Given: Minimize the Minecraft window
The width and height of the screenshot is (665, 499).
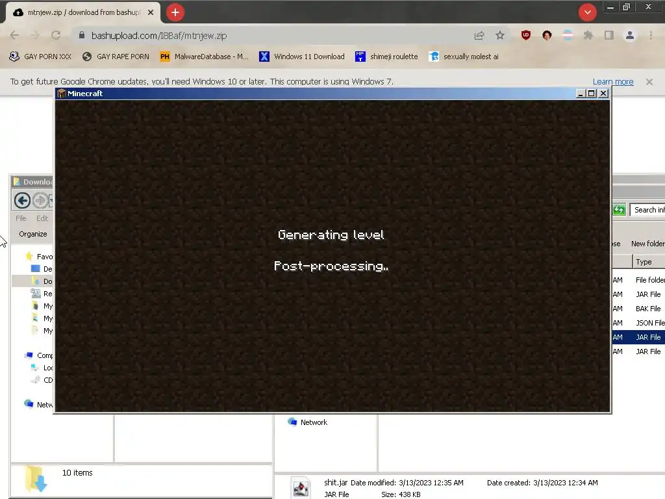Looking at the screenshot, I should tap(580, 94).
